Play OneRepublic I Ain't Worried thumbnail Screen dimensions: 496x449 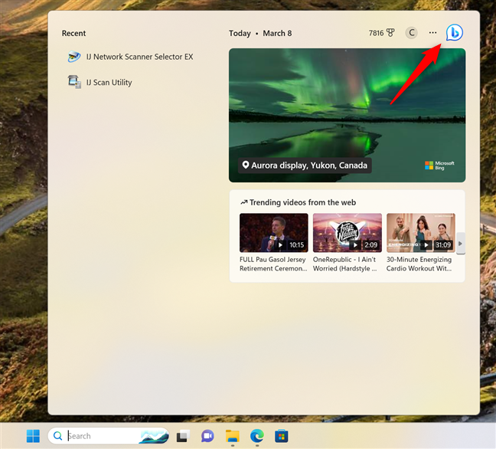[348, 233]
